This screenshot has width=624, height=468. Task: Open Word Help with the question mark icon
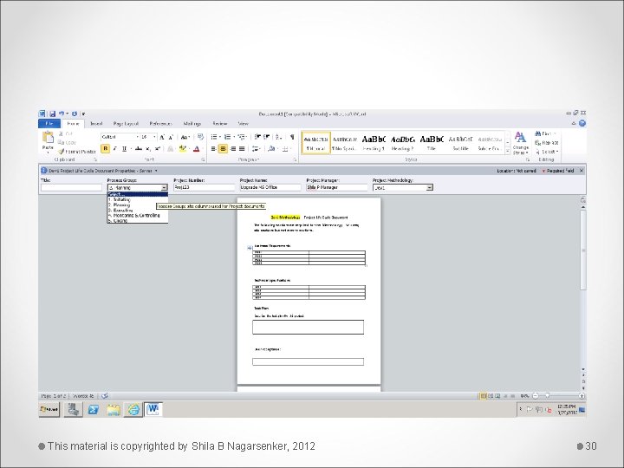[x=582, y=123]
